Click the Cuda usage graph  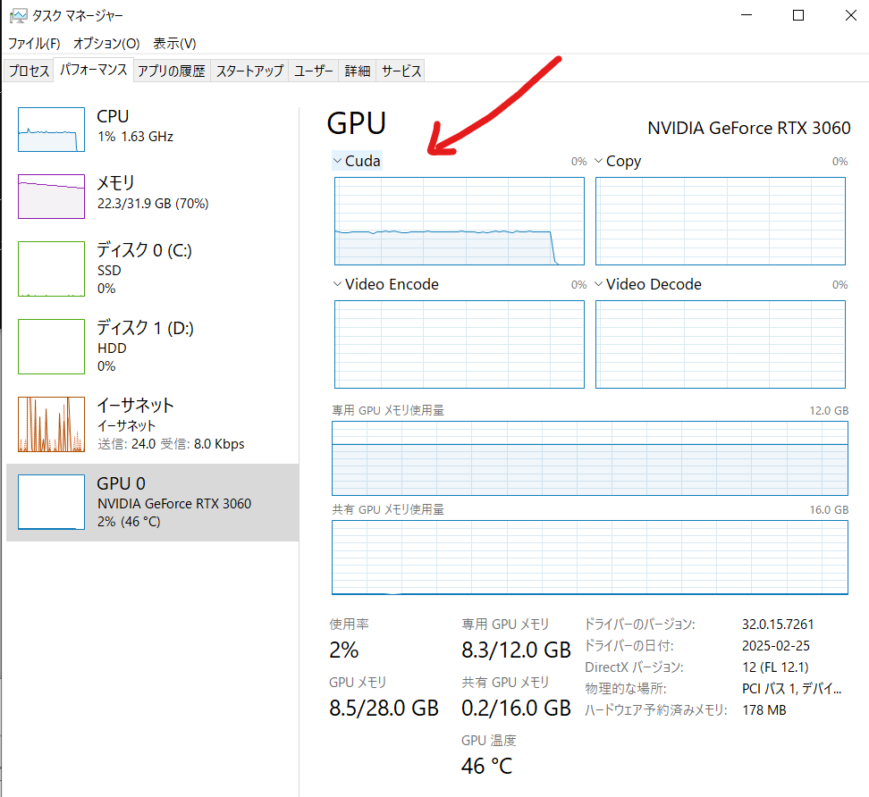tap(460, 221)
